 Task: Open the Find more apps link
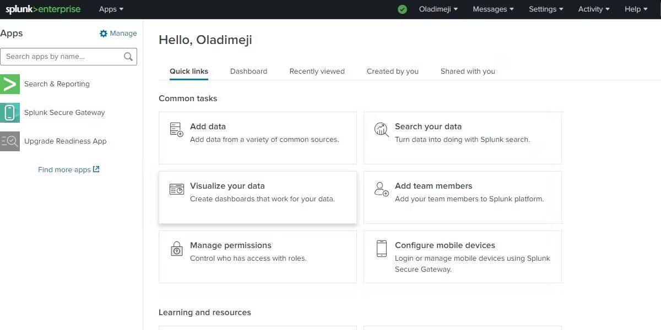pyautogui.click(x=68, y=170)
